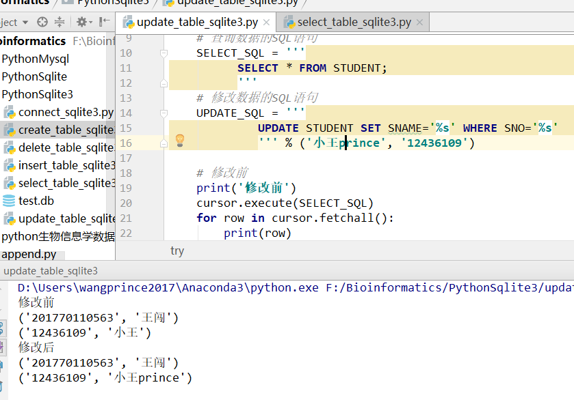The image size is (574, 400).
Task: Switch to the select_table_sqlite3.py tab
Action: [354, 21]
